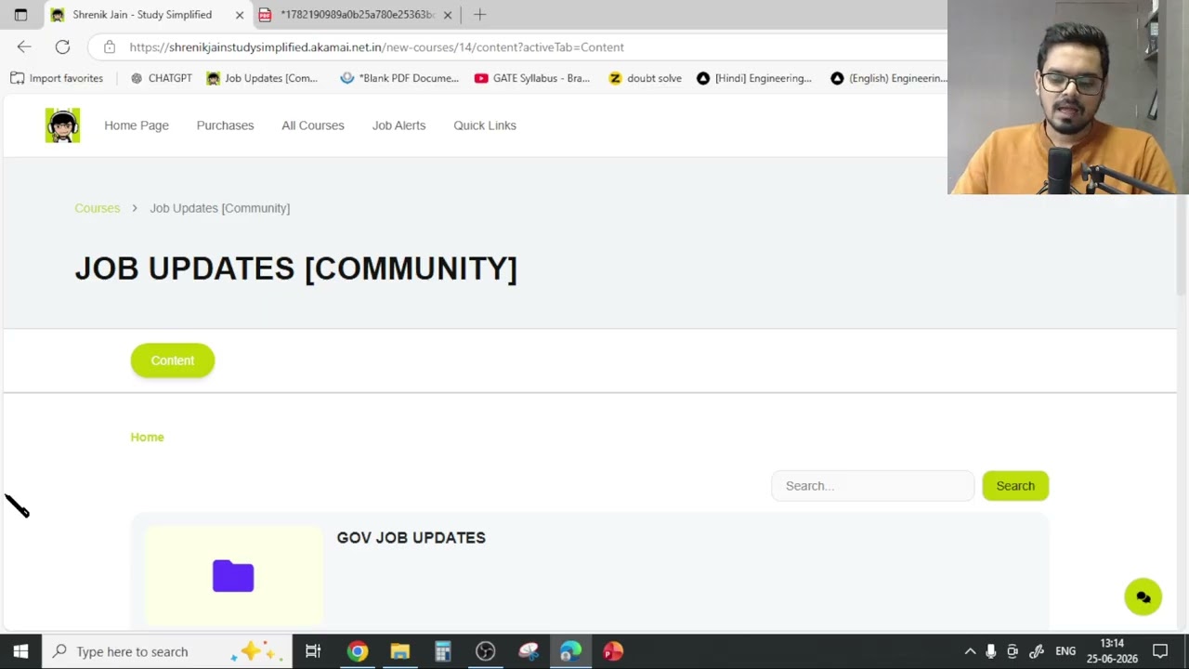Screen dimensions: 1189x669
Task: Open the doubt solve bookmark
Action: click(645, 78)
